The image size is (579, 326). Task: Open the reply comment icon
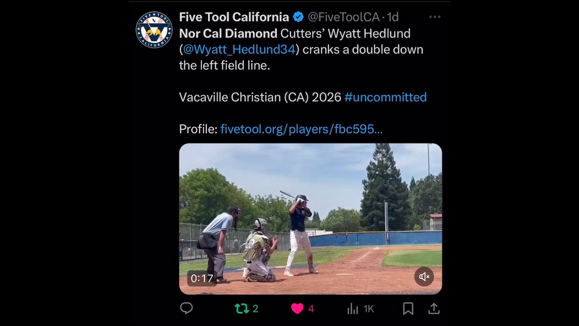click(x=186, y=308)
